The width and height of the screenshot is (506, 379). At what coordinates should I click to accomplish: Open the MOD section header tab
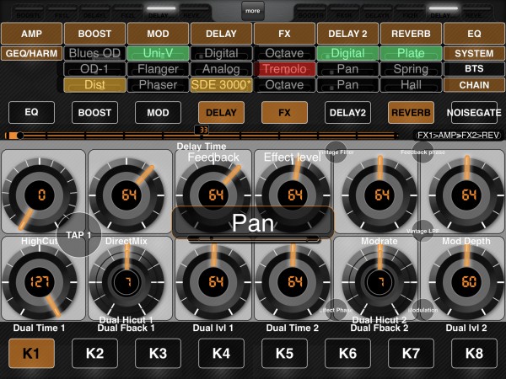158,34
